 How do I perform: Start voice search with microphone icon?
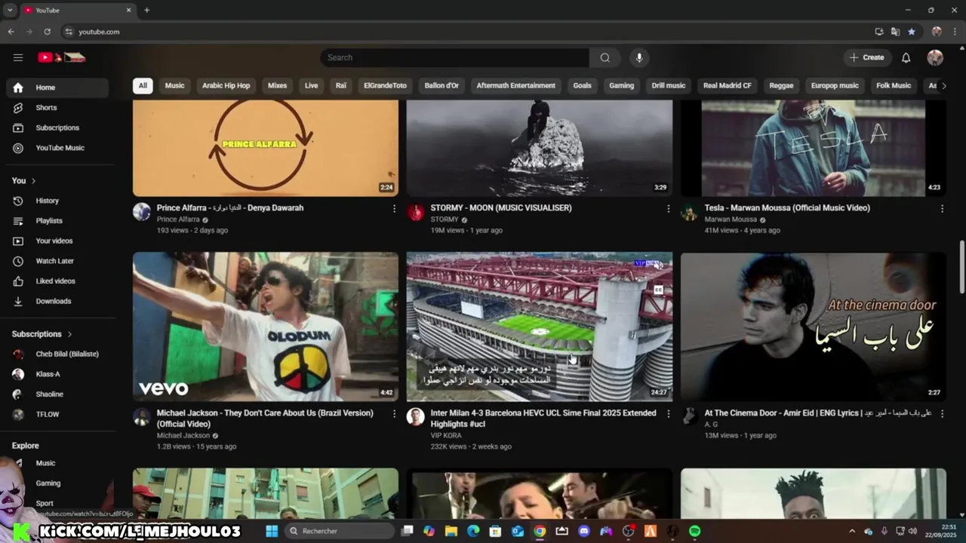tap(639, 57)
